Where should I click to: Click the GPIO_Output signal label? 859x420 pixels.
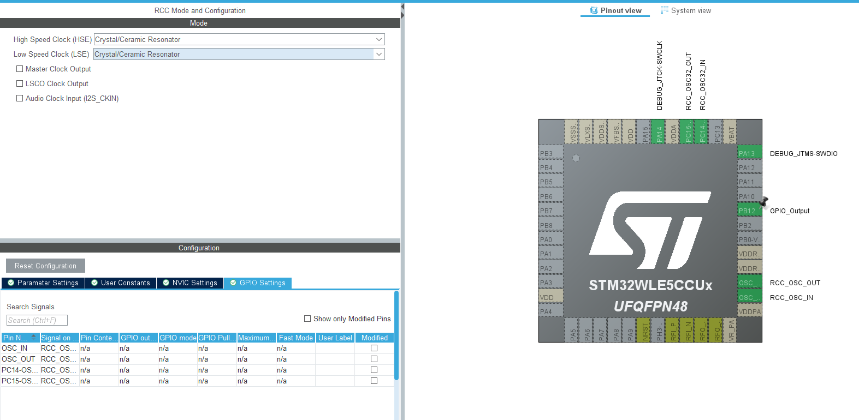coord(790,211)
